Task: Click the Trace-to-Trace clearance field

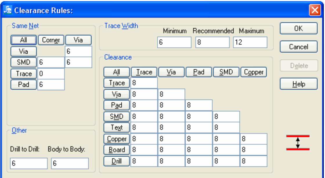Action: (144, 83)
